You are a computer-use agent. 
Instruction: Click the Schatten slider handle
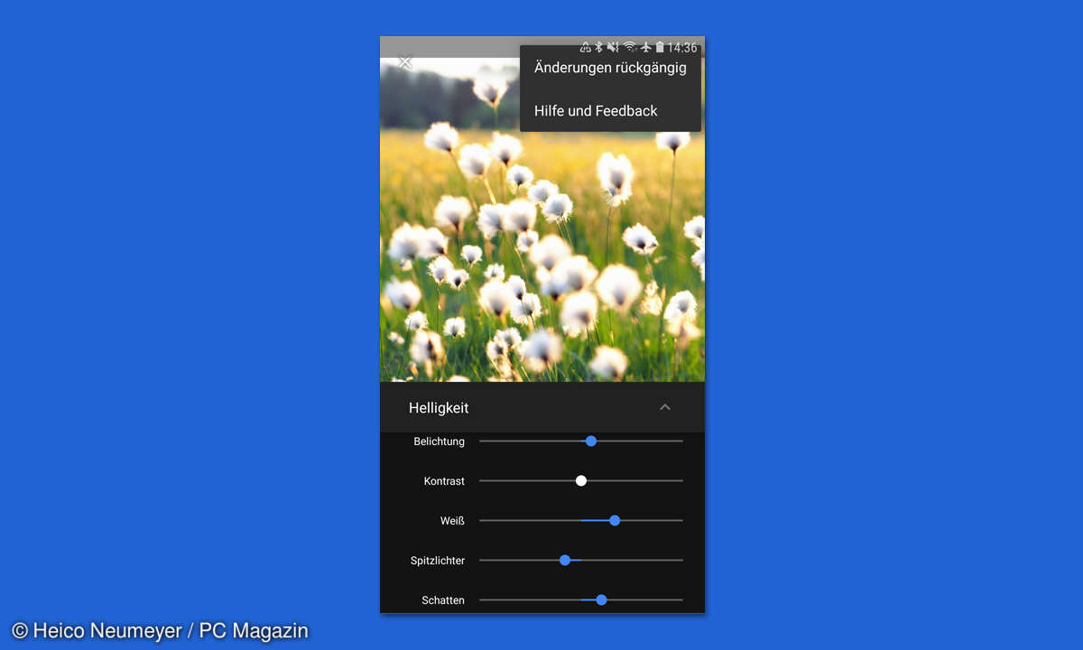point(602,600)
